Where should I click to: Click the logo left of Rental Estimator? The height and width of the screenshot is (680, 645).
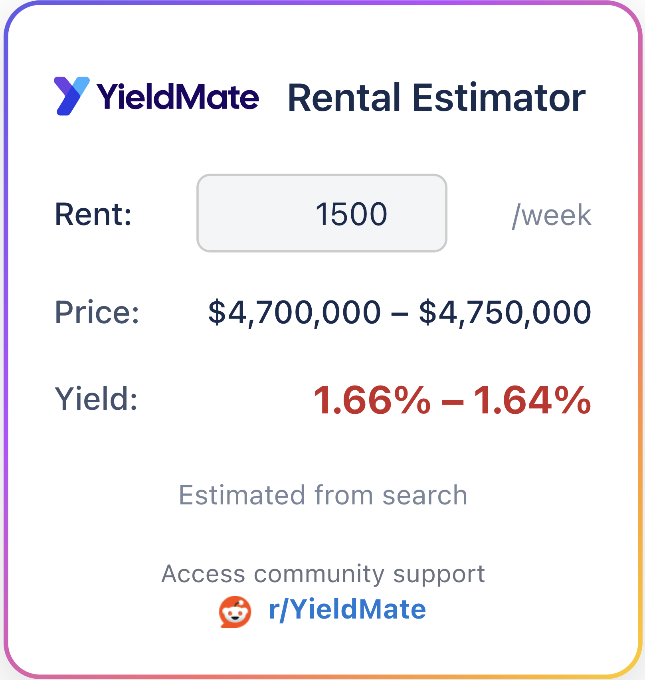click(x=71, y=97)
